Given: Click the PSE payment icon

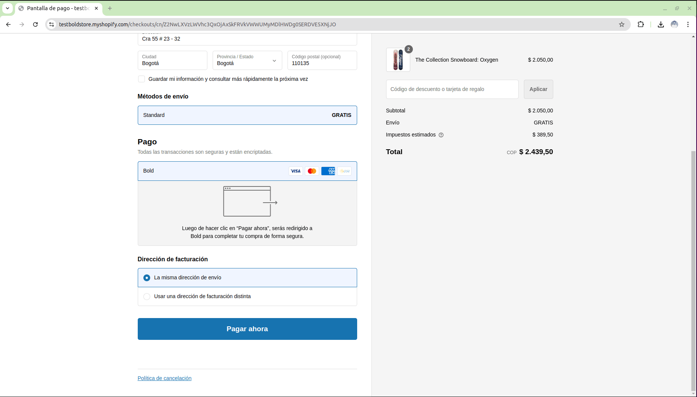Looking at the screenshot, I should click(344, 171).
